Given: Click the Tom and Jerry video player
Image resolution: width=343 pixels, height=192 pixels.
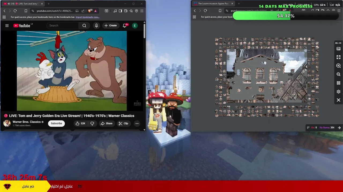Looking at the screenshot, I should 72,71.
